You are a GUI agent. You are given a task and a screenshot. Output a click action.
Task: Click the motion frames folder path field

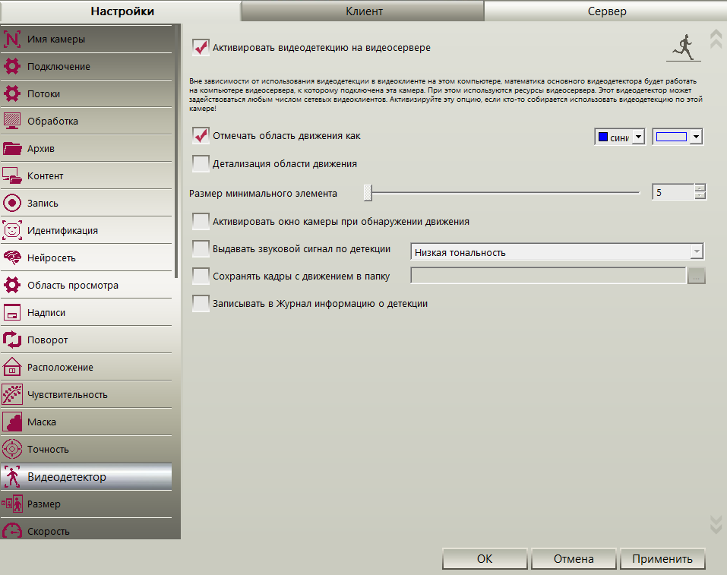(x=548, y=276)
